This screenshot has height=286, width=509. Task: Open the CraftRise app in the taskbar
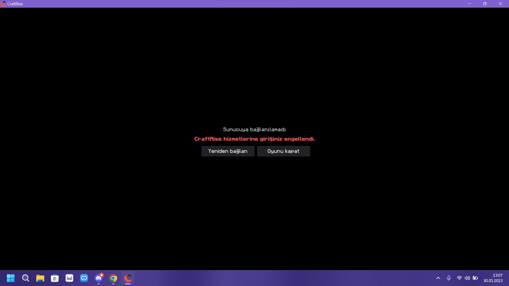[128, 278]
